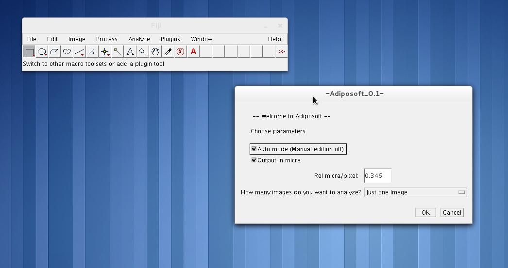Open the Process menu

106,39
